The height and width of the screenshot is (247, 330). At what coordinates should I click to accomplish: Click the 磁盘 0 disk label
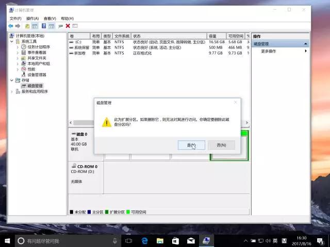(x=81, y=134)
